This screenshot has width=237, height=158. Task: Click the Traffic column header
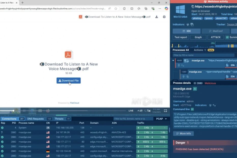click(x=141, y=123)
